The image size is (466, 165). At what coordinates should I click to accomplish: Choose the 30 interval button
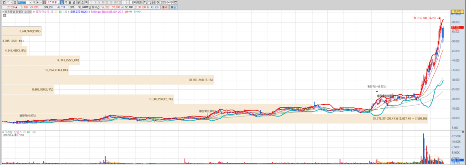tap(111, 2)
